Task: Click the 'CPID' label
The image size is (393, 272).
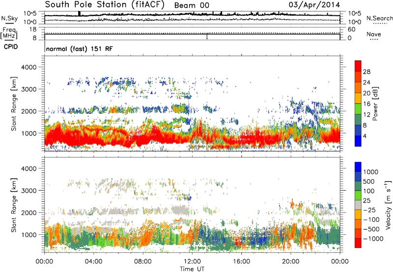Action: pyautogui.click(x=11, y=47)
